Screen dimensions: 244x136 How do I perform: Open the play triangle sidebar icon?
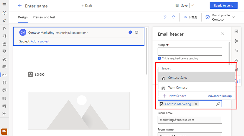[x=4, y=28]
